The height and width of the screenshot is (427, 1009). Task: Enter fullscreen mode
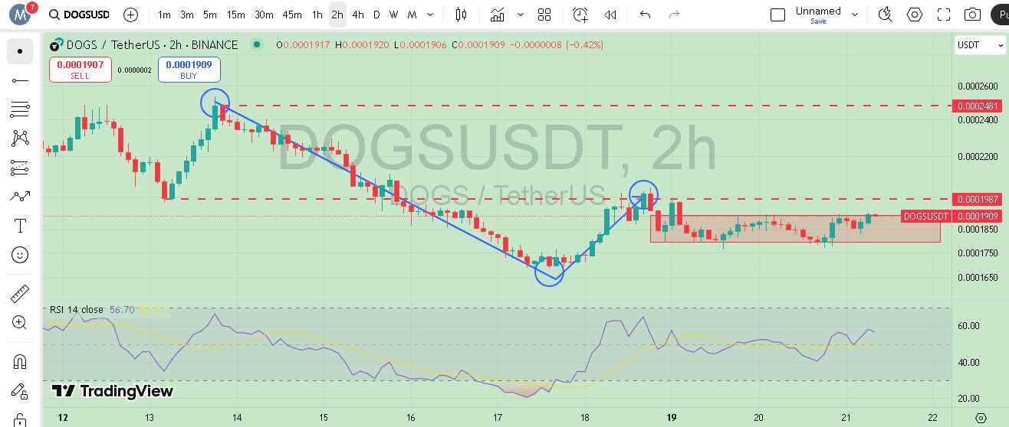tap(944, 15)
